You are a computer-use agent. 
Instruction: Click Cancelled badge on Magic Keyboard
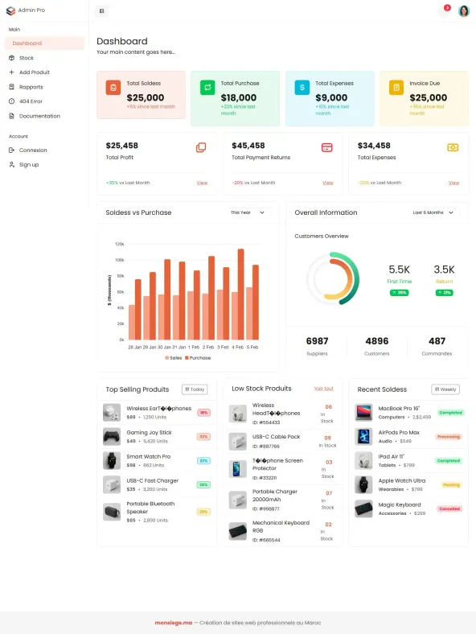click(x=449, y=508)
